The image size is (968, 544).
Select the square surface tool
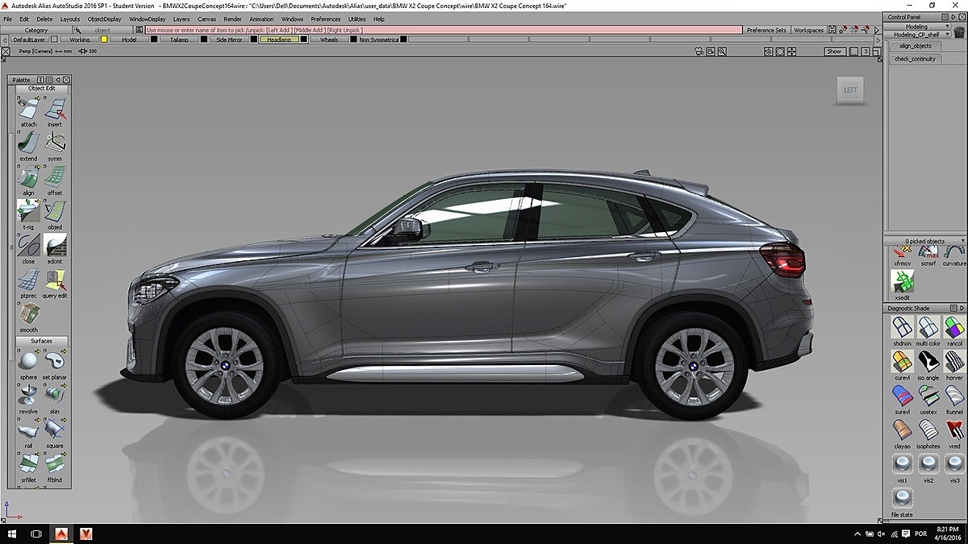(x=55, y=429)
